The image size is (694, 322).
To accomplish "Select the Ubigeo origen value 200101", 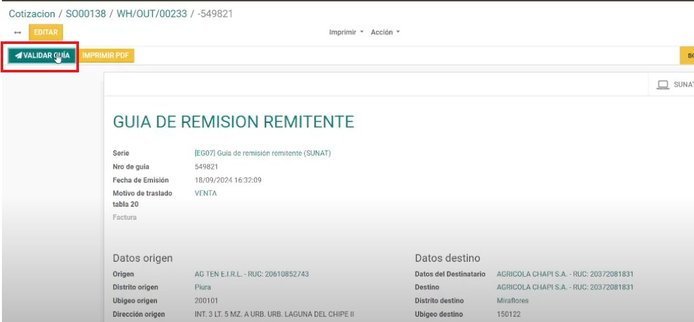I will 207,301.
